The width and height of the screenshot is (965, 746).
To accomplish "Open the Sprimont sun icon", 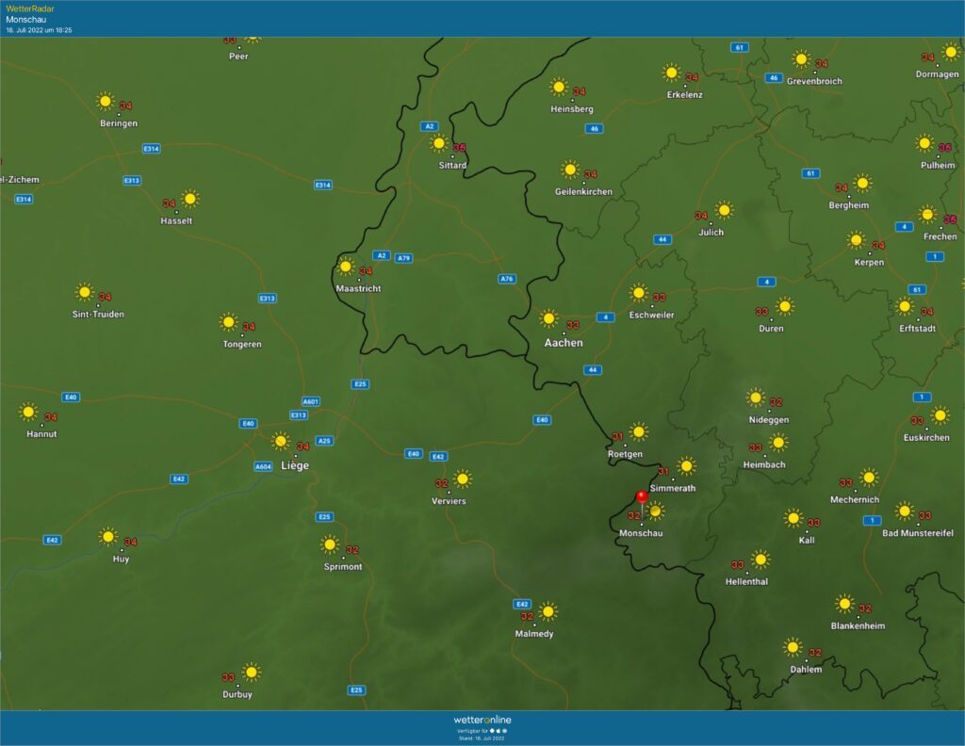I will point(330,544).
